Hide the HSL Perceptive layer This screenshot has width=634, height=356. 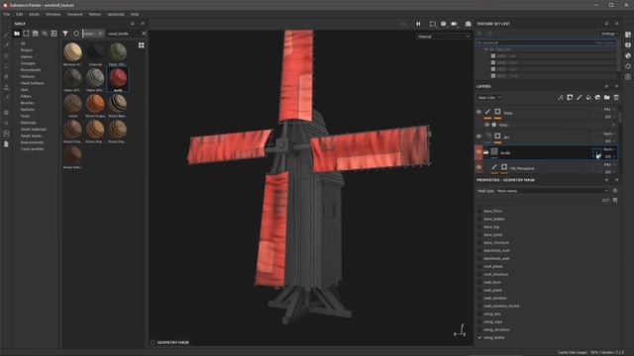(478, 167)
